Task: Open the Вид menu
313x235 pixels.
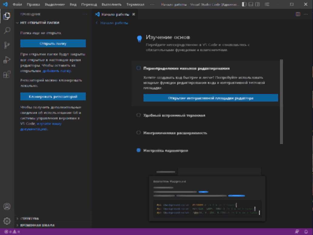Action: coord(73,4)
